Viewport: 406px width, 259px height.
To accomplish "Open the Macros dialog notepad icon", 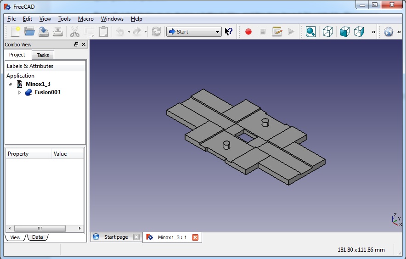I will click(277, 32).
